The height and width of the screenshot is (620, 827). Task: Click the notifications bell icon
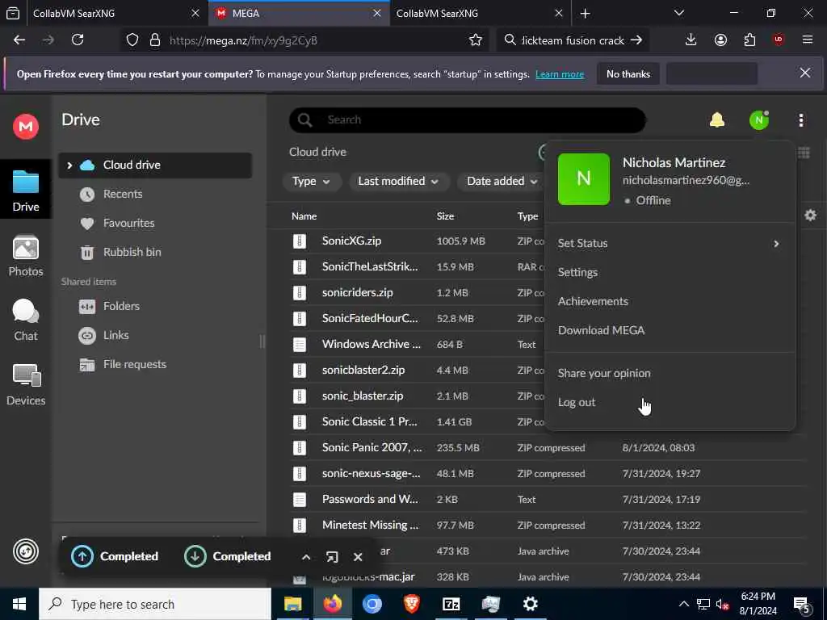[717, 120]
